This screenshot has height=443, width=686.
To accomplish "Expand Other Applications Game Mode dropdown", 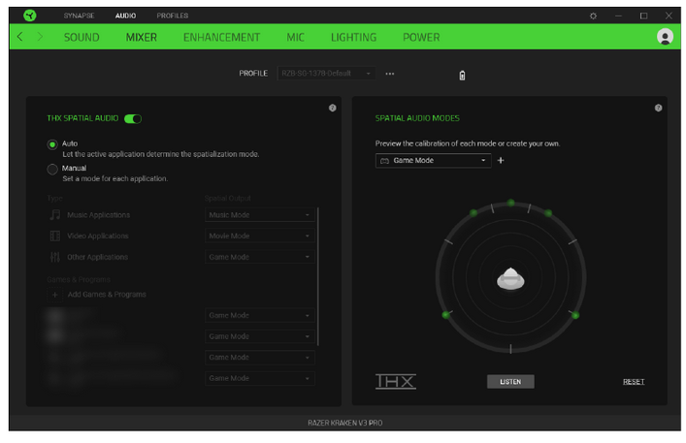I will click(259, 257).
